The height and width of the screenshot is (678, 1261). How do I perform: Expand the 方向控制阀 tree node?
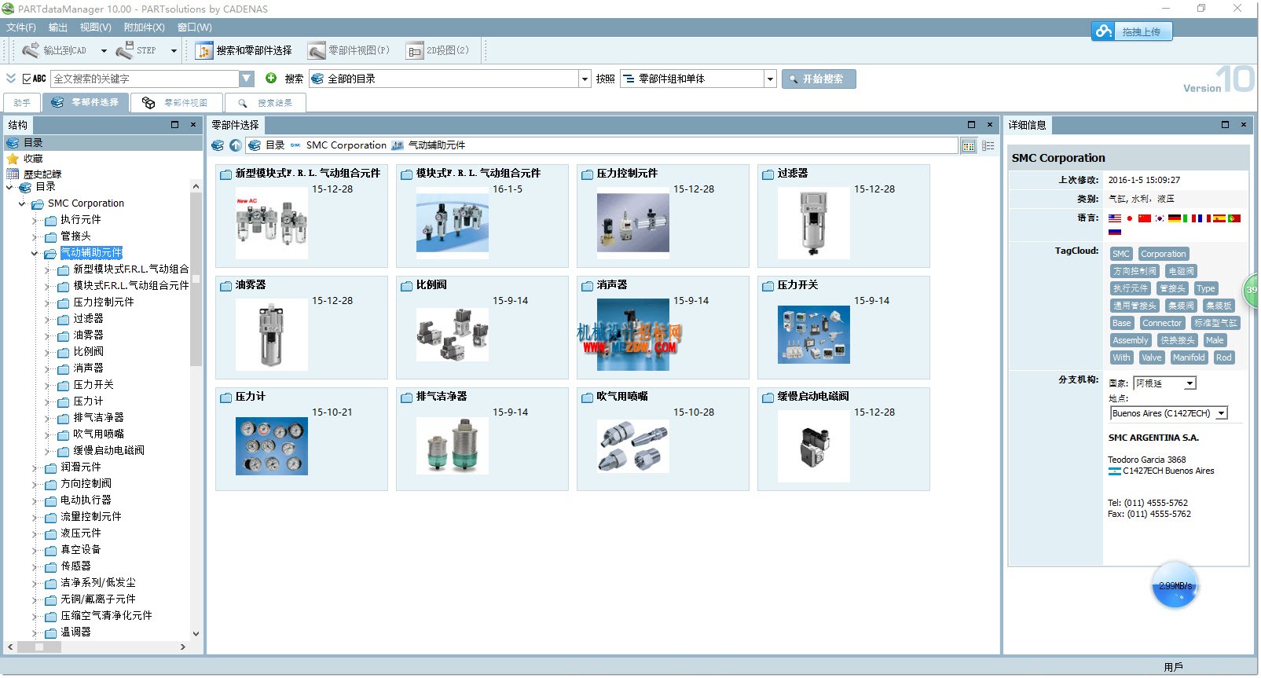tap(35, 484)
